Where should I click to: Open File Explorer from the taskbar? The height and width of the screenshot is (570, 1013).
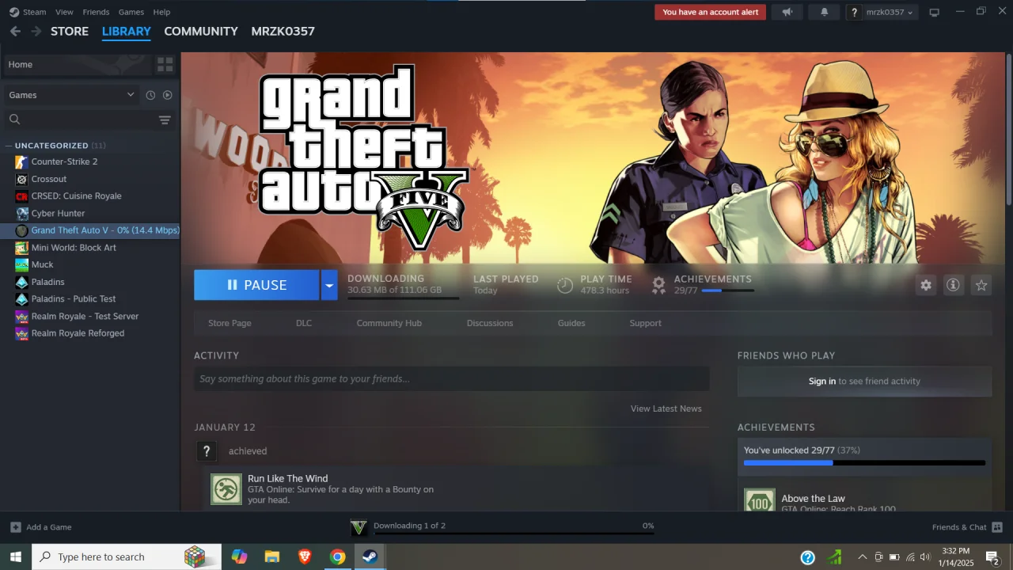pos(271,557)
